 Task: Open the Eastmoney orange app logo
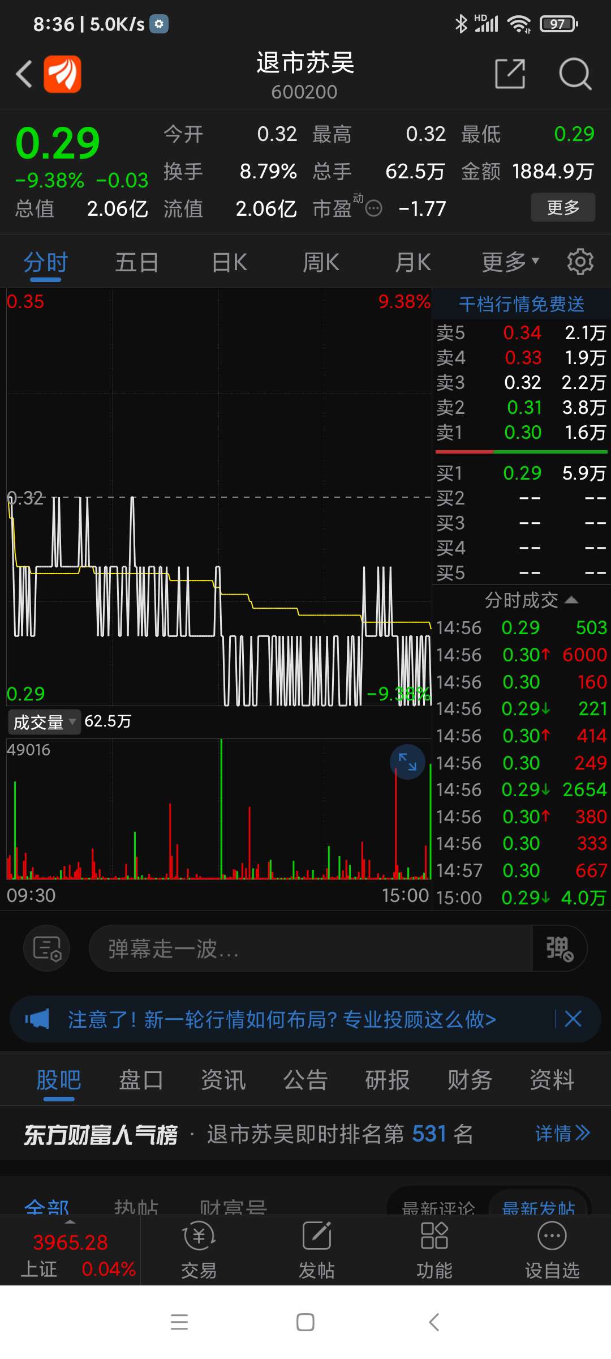coord(62,74)
